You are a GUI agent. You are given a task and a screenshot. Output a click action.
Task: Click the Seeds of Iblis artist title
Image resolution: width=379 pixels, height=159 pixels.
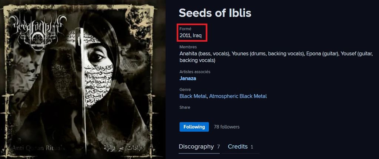(x=215, y=13)
